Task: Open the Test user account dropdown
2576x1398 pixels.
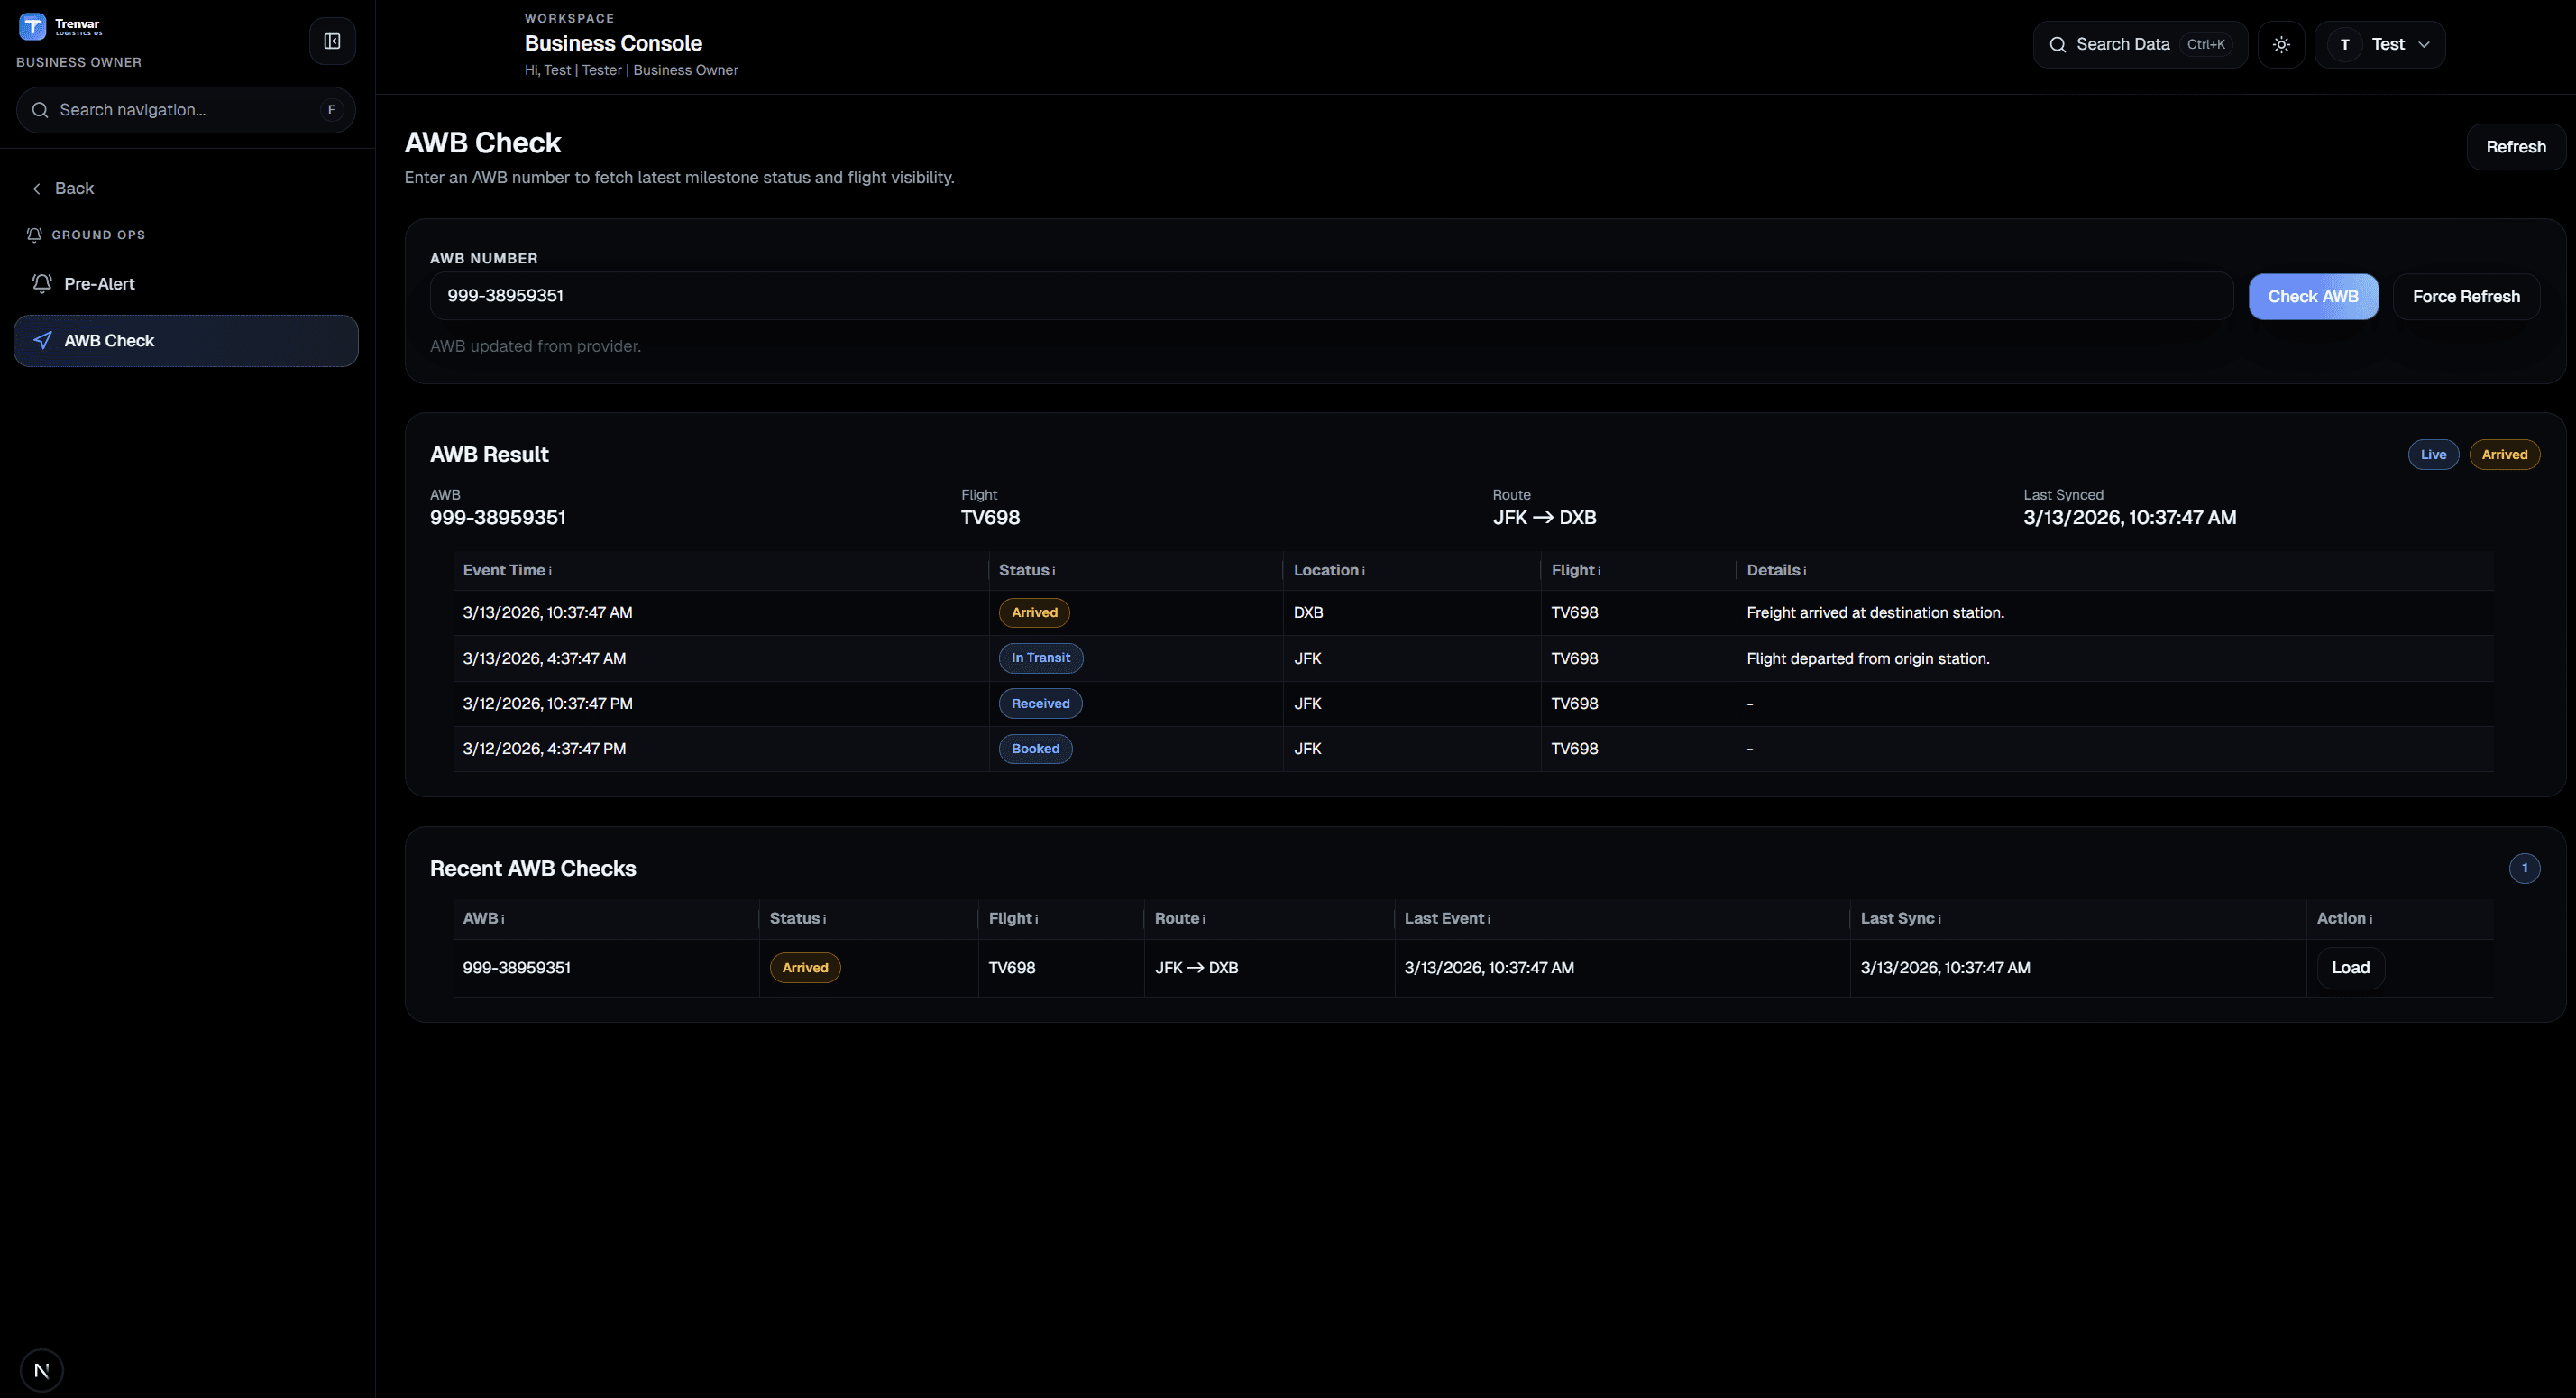Action: click(x=2380, y=44)
